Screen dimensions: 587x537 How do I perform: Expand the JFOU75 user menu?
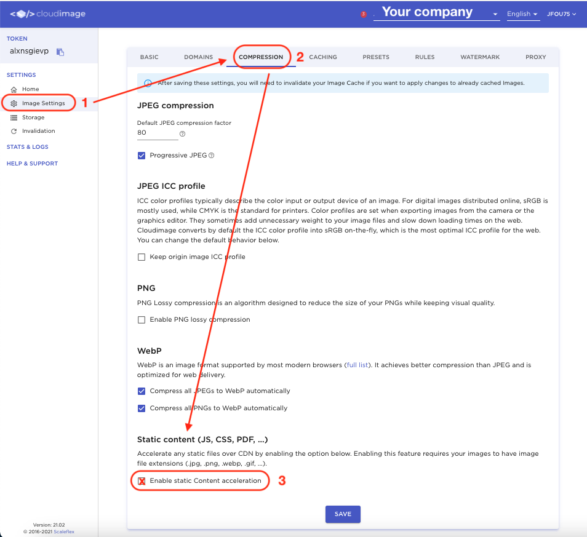coord(561,14)
